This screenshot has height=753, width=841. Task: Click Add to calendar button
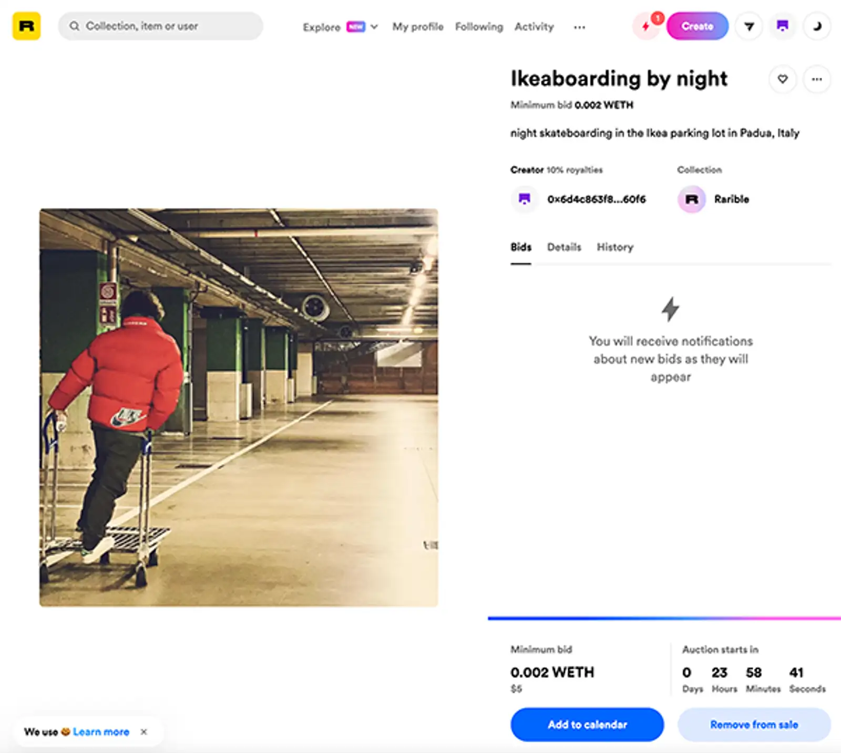pos(587,725)
